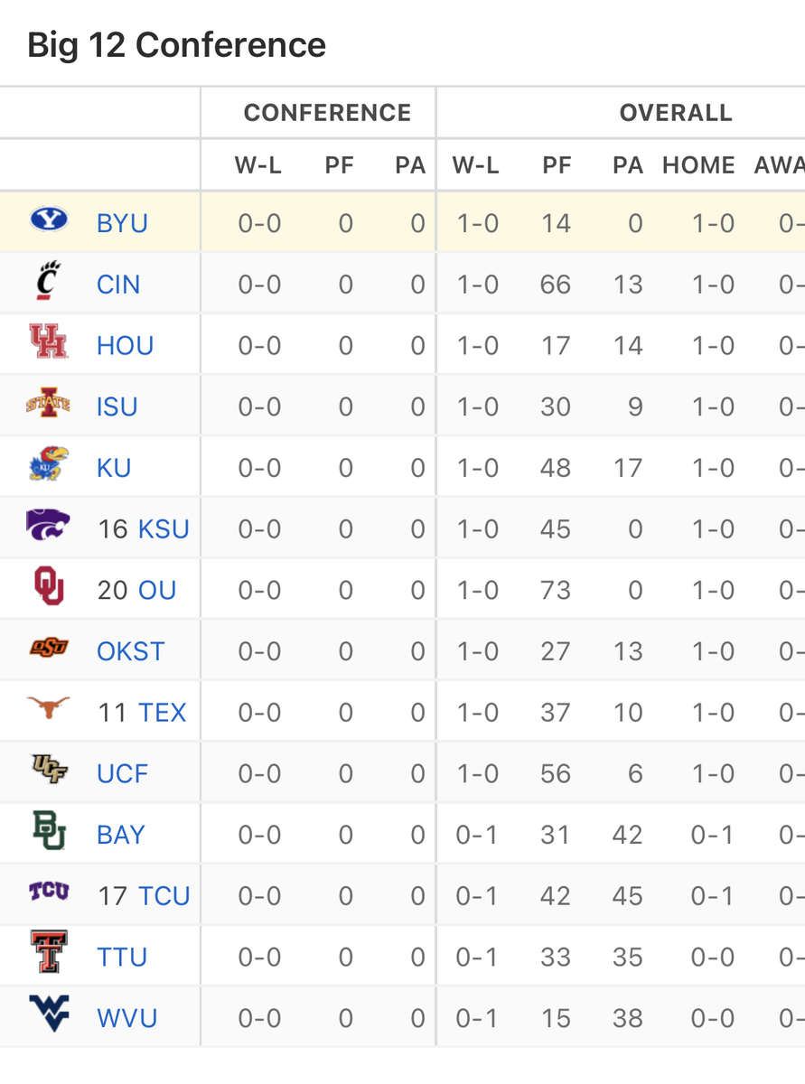This screenshot has height=1084, width=805.
Task: Click the Big 12 Conference heading
Action: [x=176, y=44]
